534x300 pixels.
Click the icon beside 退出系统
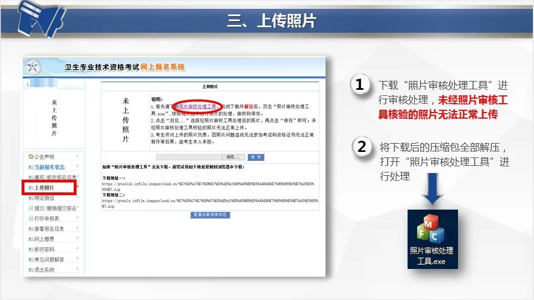pyautogui.click(x=30, y=270)
